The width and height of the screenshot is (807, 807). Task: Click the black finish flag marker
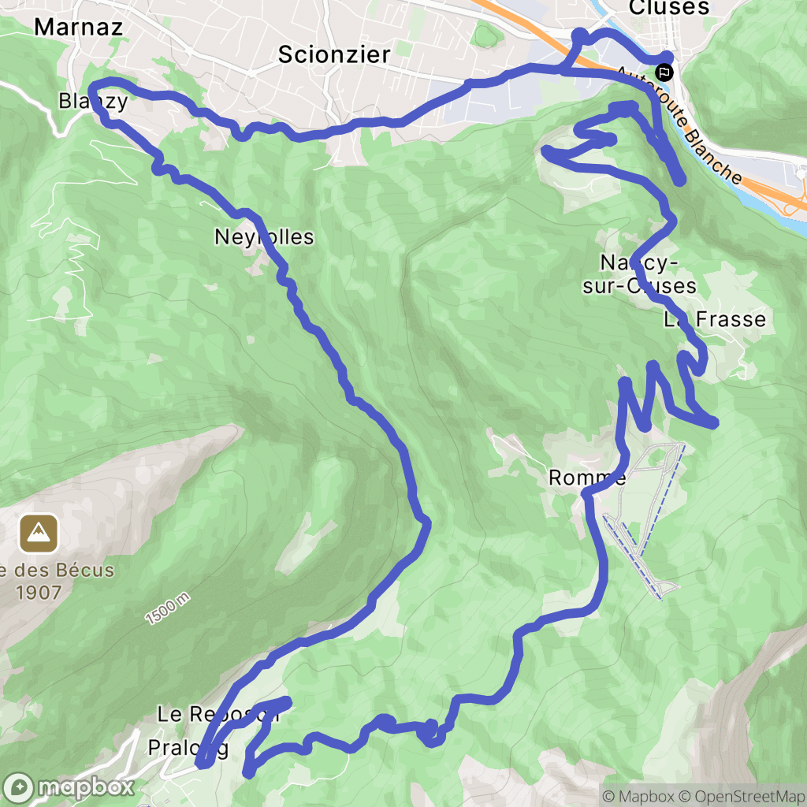coord(664,73)
